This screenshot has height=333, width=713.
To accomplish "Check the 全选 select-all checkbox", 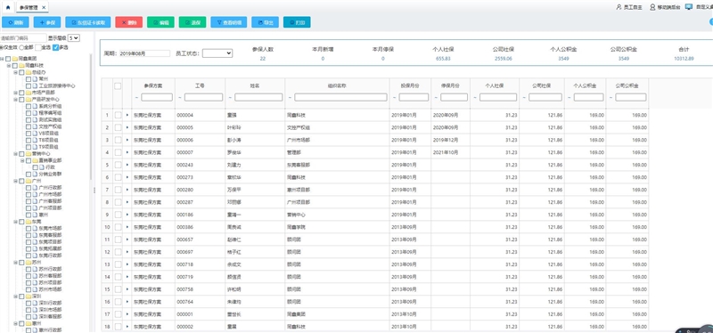I will click(x=38, y=47).
